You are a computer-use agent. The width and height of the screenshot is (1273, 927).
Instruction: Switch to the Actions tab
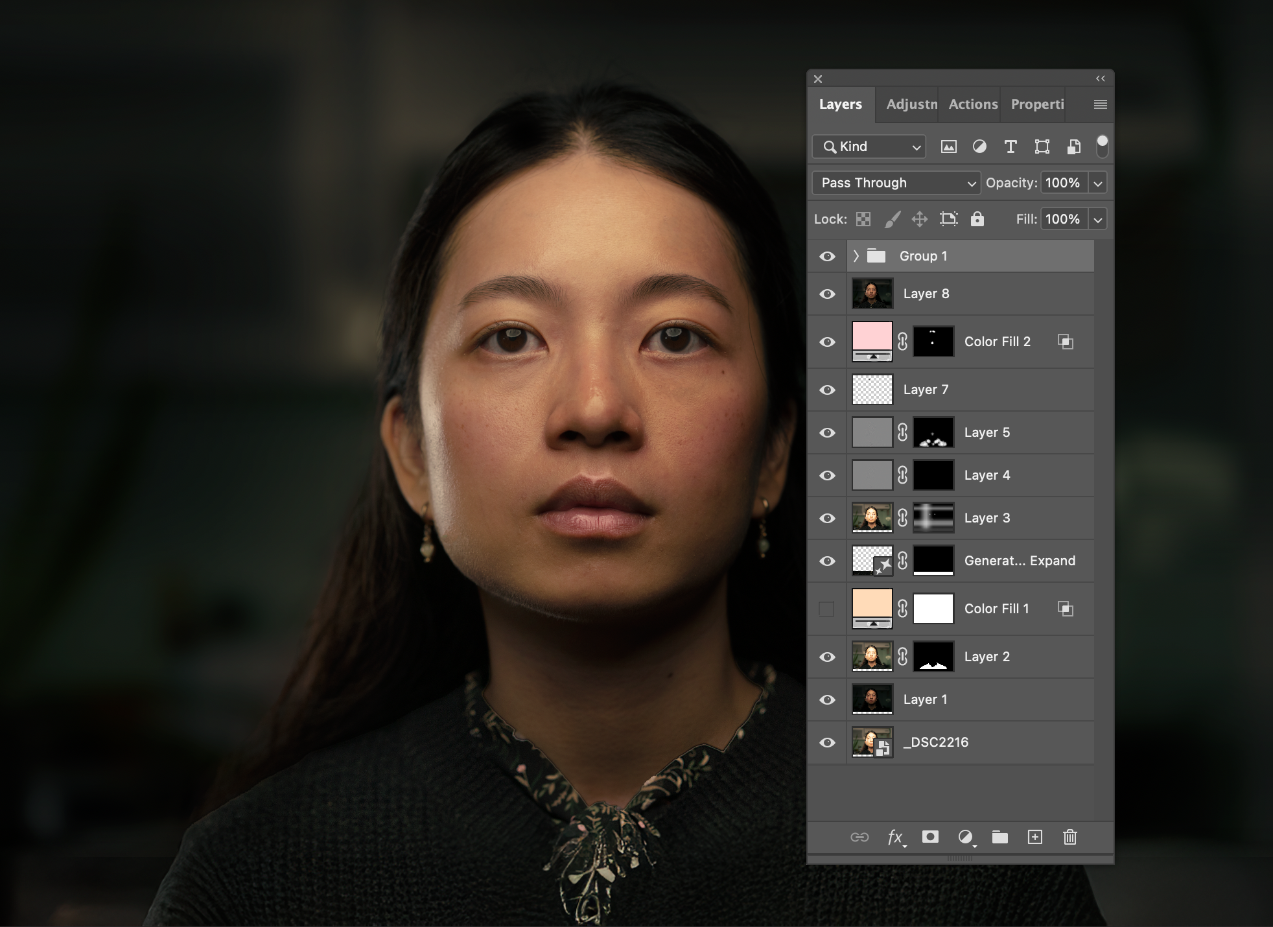972,104
